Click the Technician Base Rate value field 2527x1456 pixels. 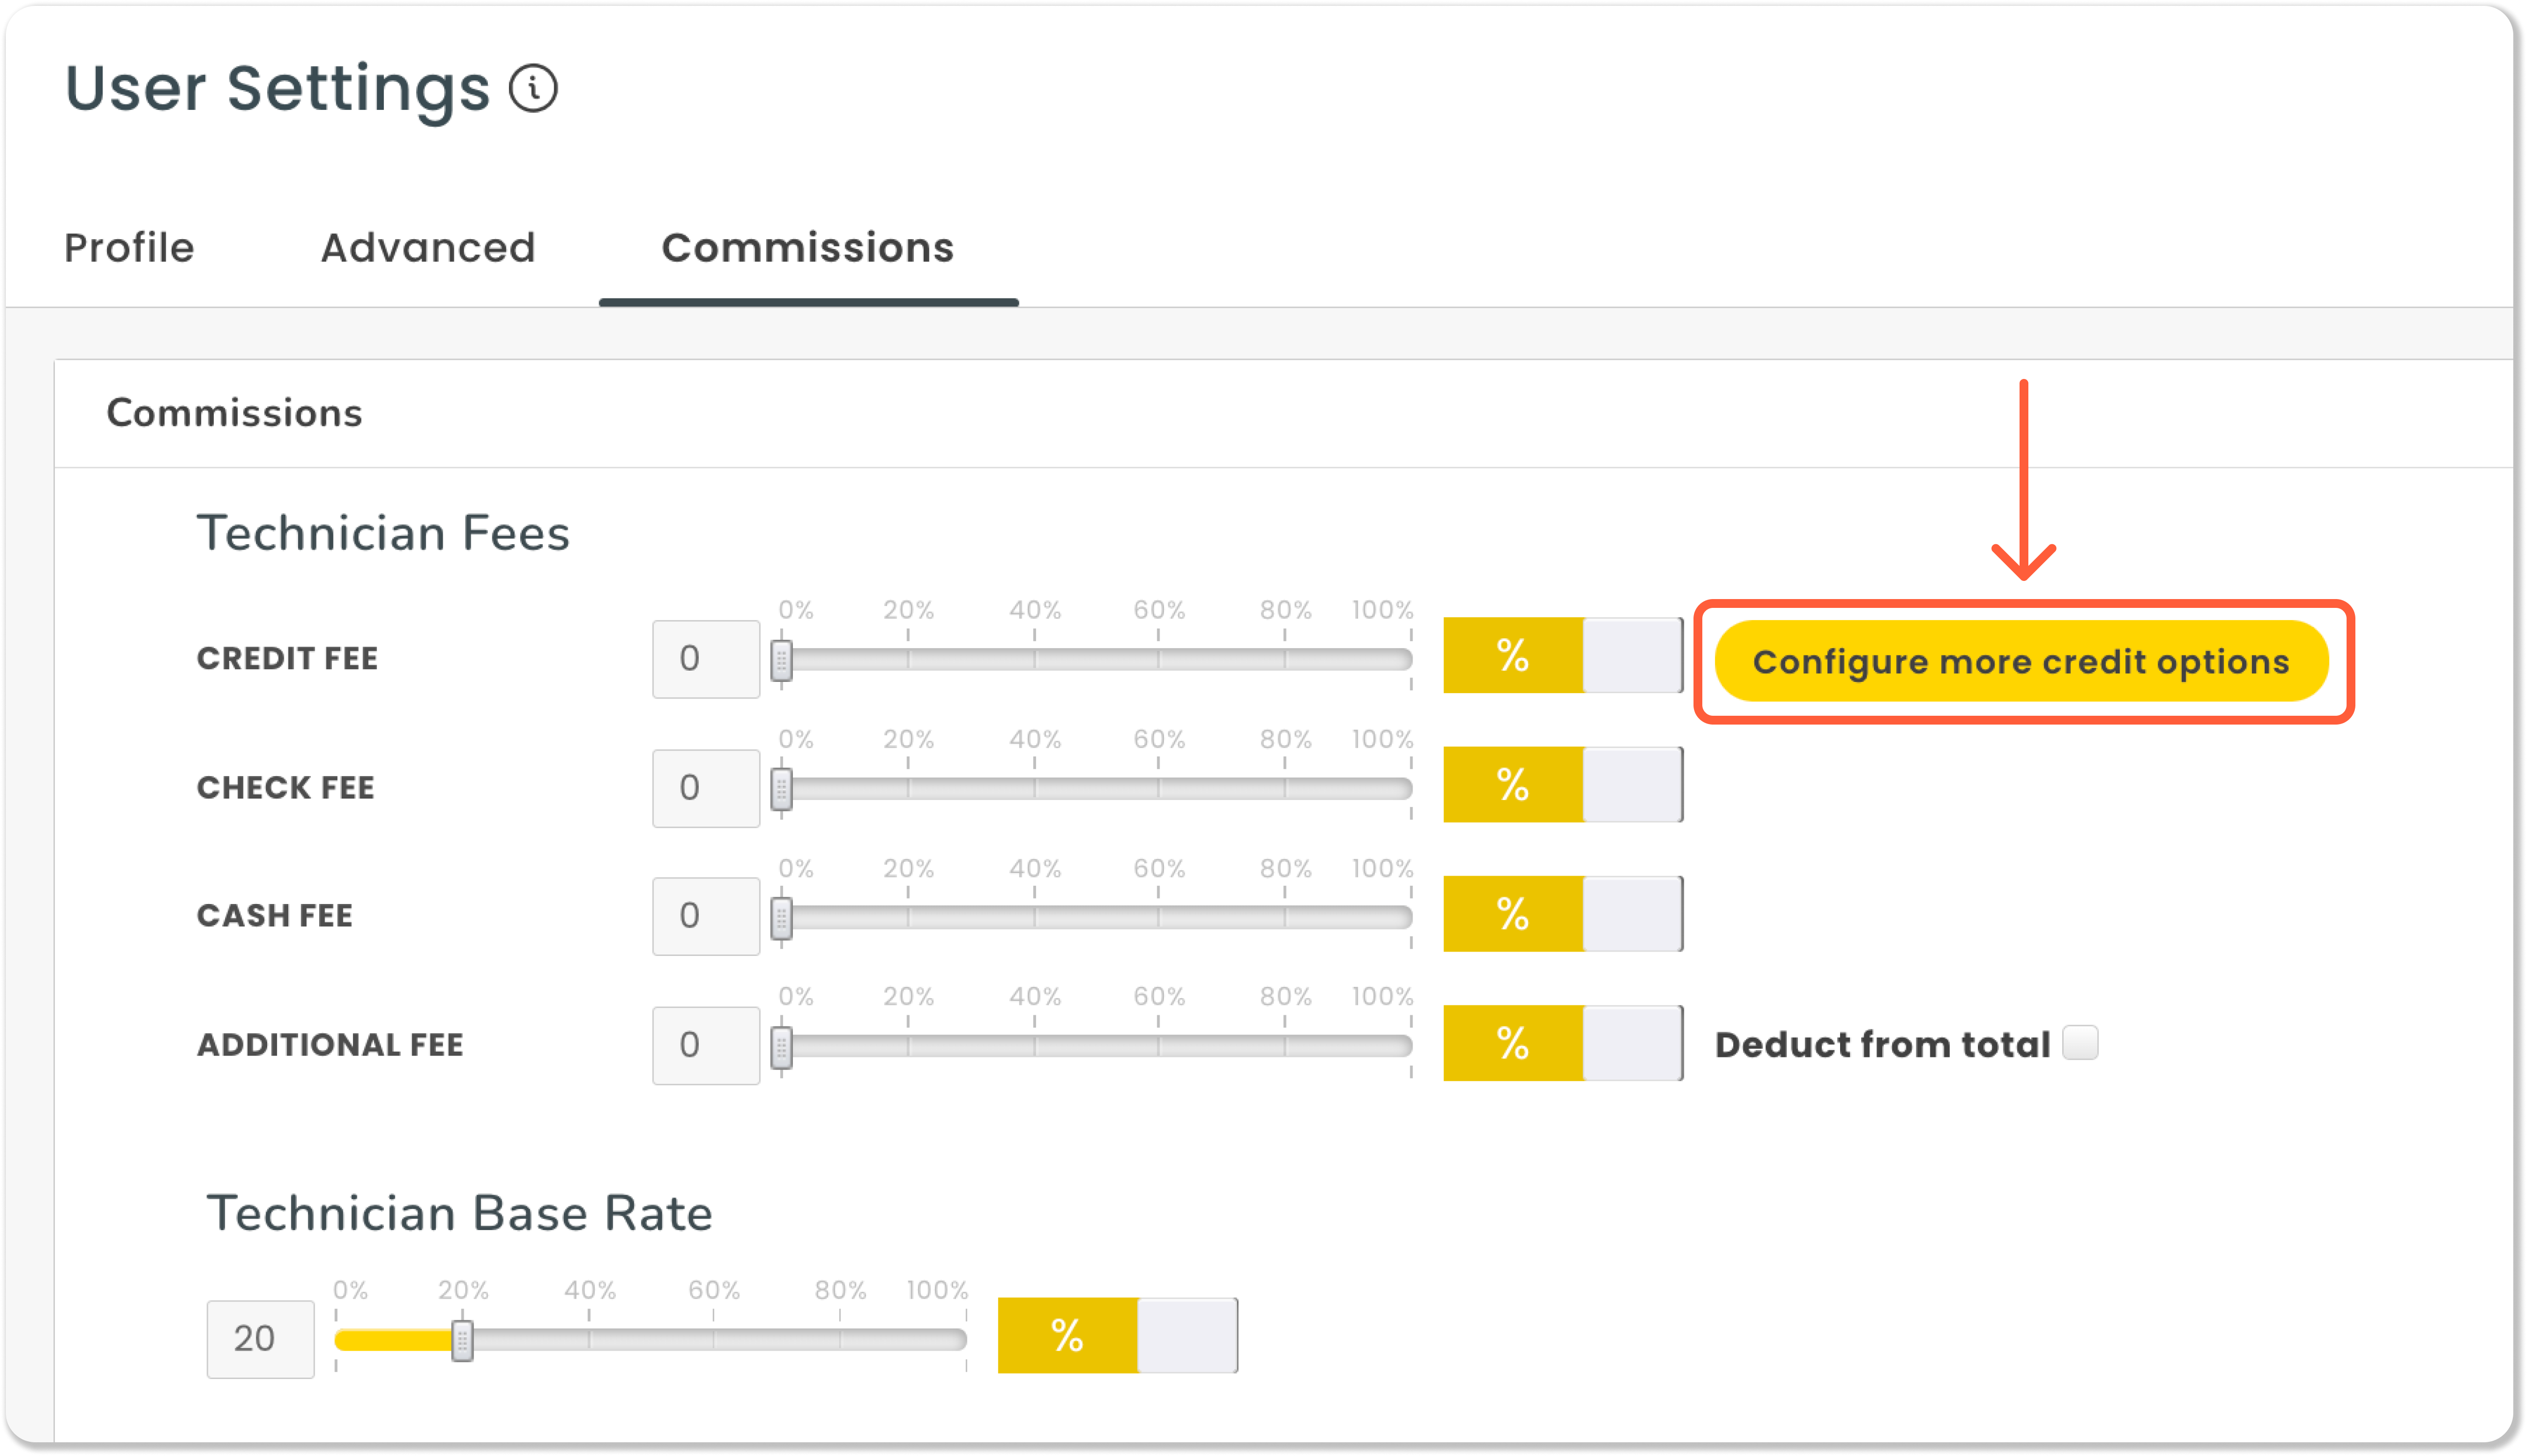260,1339
